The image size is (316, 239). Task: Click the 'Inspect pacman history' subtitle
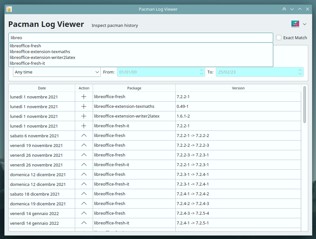pos(115,25)
